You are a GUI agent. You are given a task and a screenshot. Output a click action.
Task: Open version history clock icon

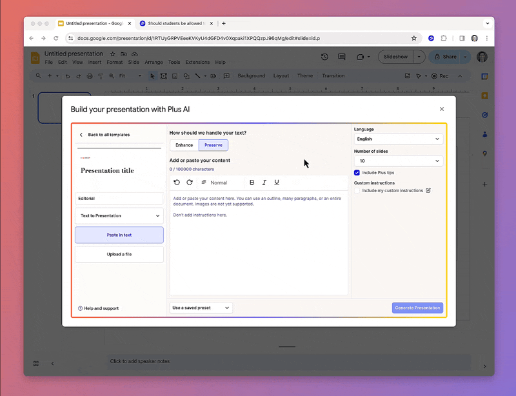pos(324,57)
